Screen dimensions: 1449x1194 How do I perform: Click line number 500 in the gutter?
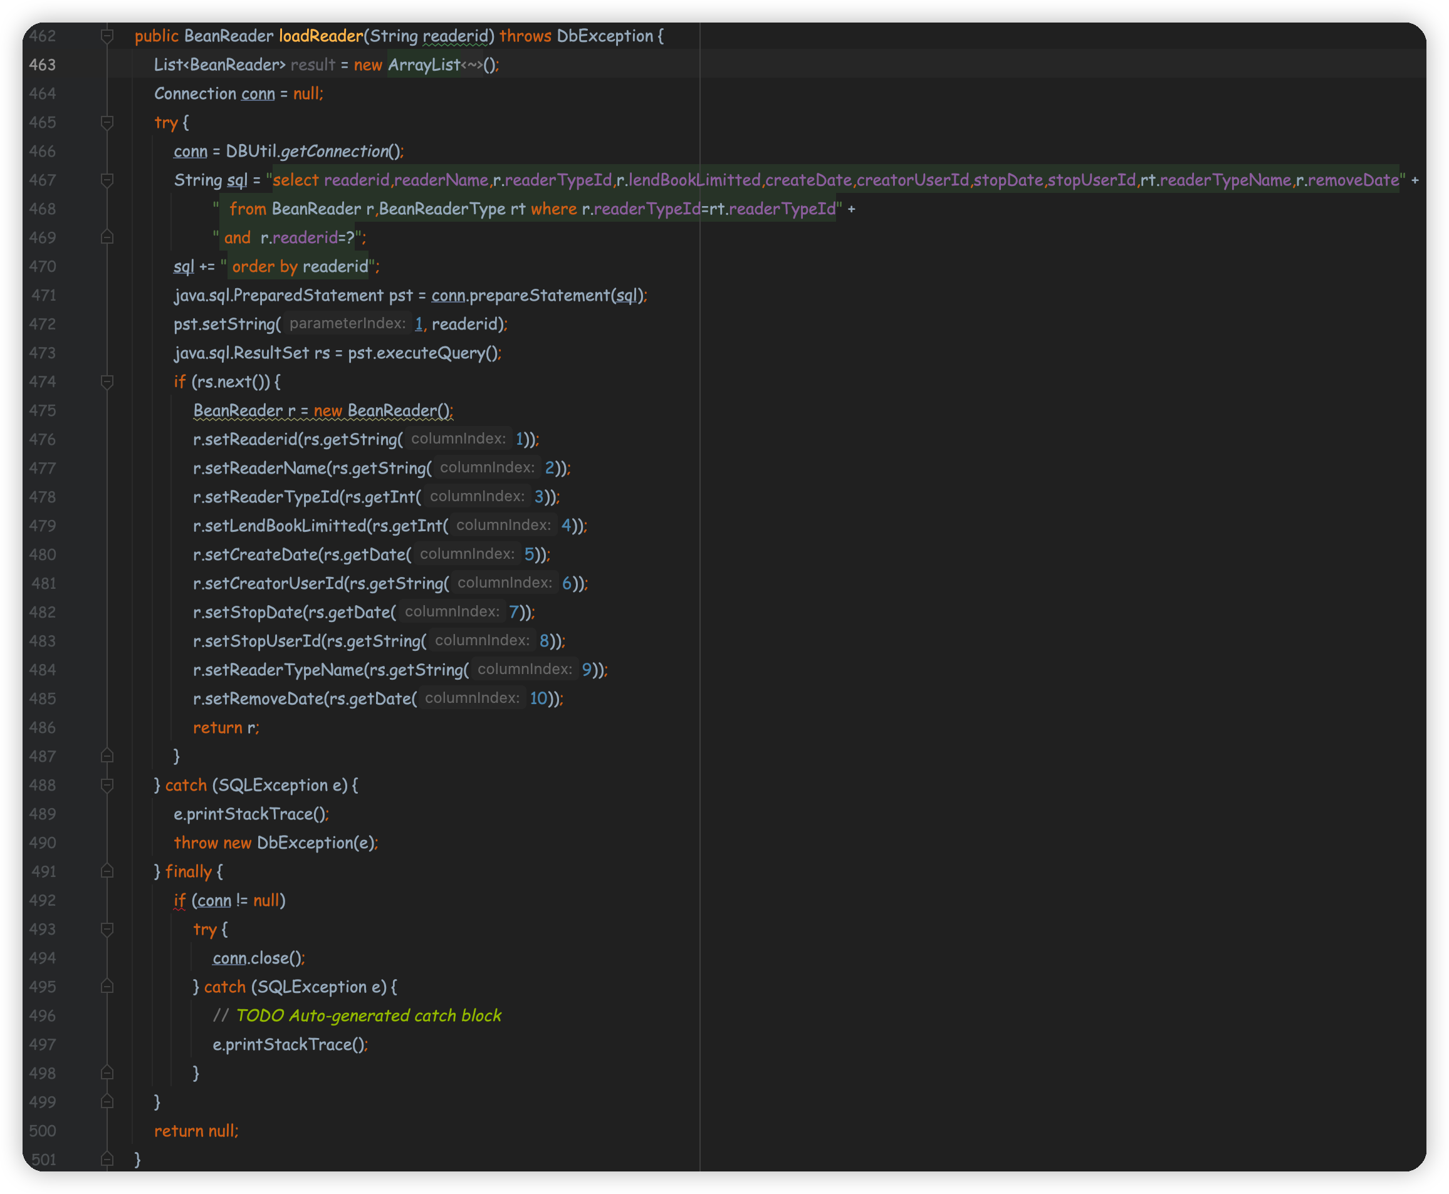point(42,1131)
